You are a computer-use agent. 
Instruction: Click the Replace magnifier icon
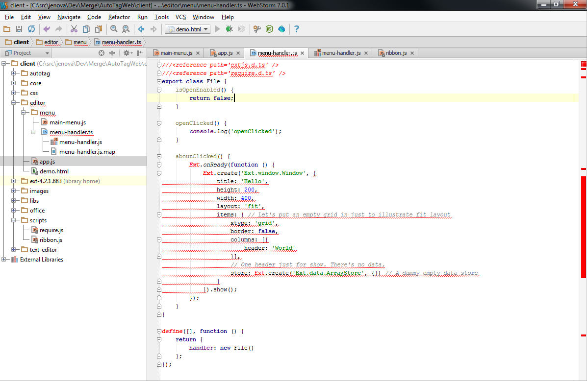[x=126, y=29]
